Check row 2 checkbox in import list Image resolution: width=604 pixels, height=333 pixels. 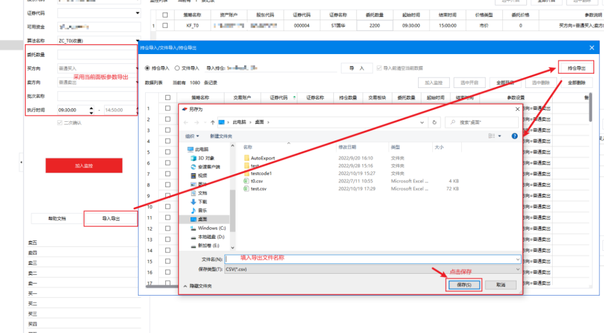168,120
